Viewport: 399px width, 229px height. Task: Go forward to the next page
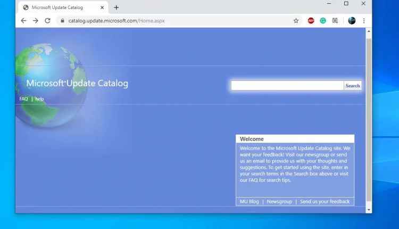[35, 21]
